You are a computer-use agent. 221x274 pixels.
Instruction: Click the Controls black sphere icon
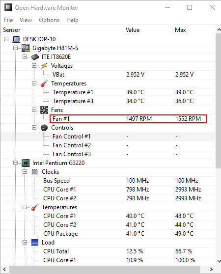pos(44,128)
